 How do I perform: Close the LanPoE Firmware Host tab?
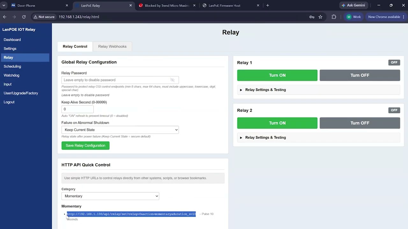(258, 5)
